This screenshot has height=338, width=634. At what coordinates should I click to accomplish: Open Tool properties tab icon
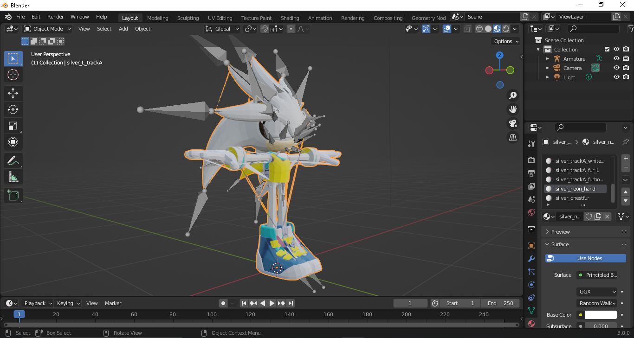point(531,144)
